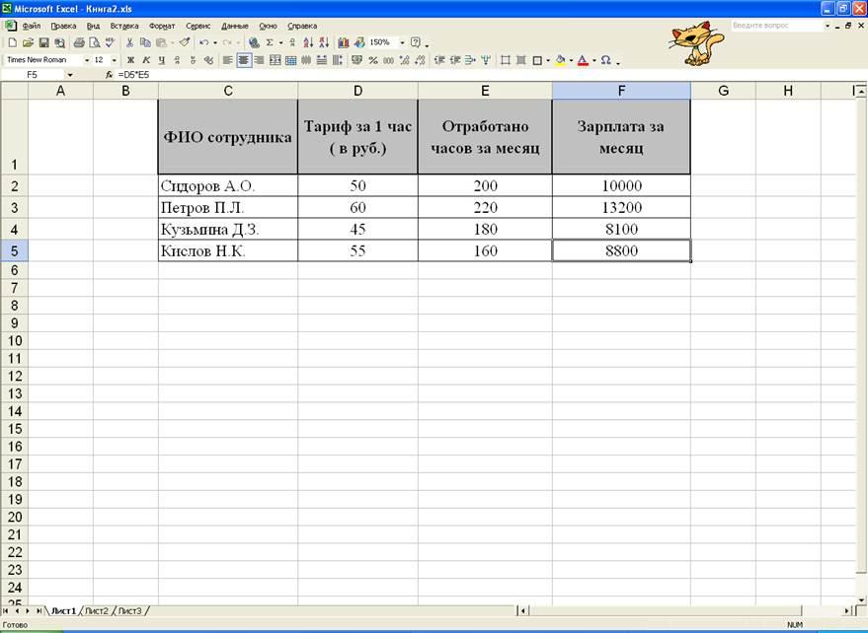
Task: Click the Format Painter brush
Action: [x=185, y=43]
